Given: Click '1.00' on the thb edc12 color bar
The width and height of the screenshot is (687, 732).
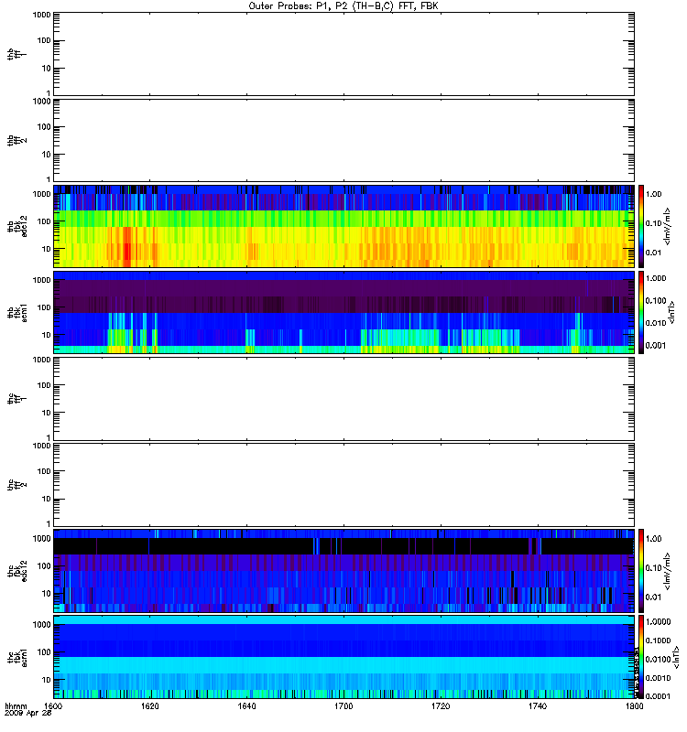Looking at the screenshot, I should click(x=653, y=194).
